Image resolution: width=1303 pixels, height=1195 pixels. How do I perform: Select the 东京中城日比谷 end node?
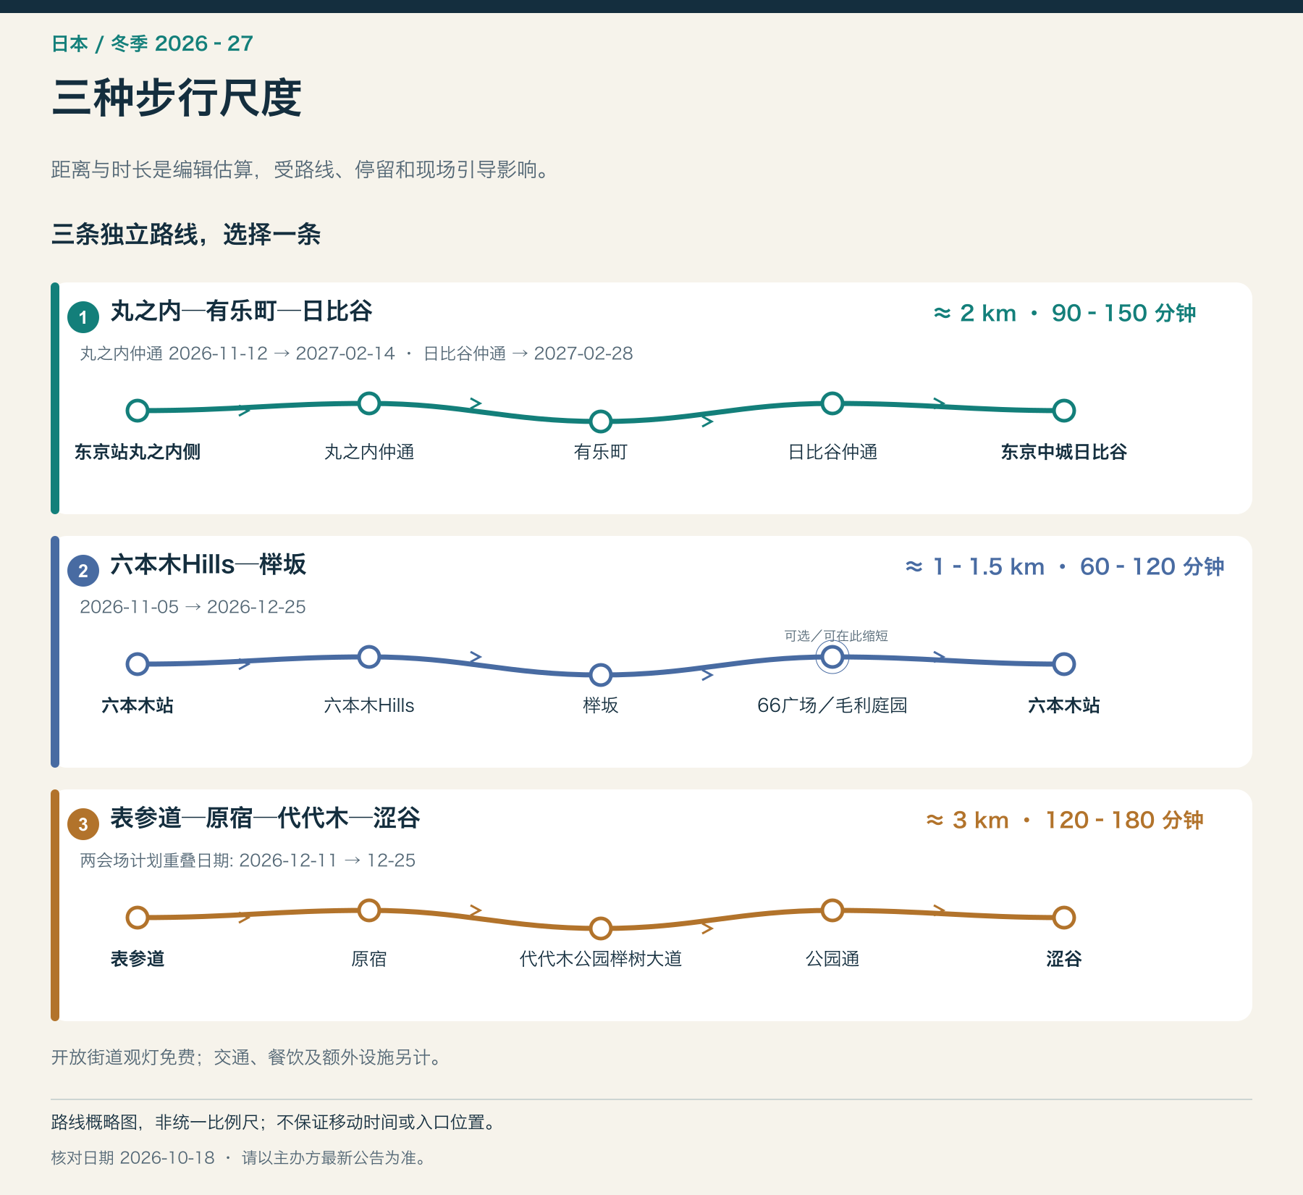[x=1064, y=411]
